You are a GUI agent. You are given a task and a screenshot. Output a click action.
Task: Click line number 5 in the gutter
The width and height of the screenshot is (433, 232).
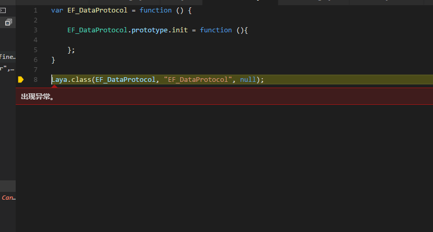35,50
